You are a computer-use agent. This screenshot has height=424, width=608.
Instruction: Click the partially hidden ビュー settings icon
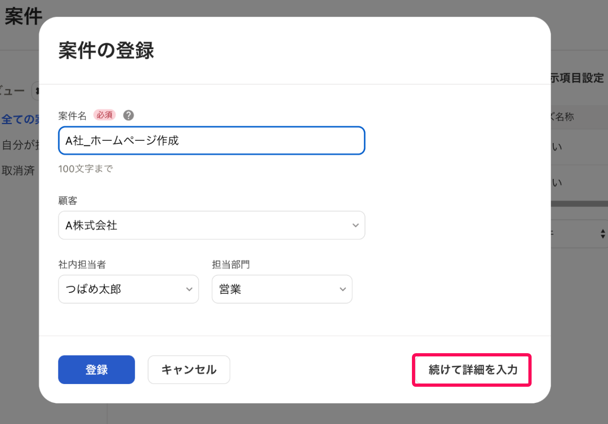click(x=35, y=91)
